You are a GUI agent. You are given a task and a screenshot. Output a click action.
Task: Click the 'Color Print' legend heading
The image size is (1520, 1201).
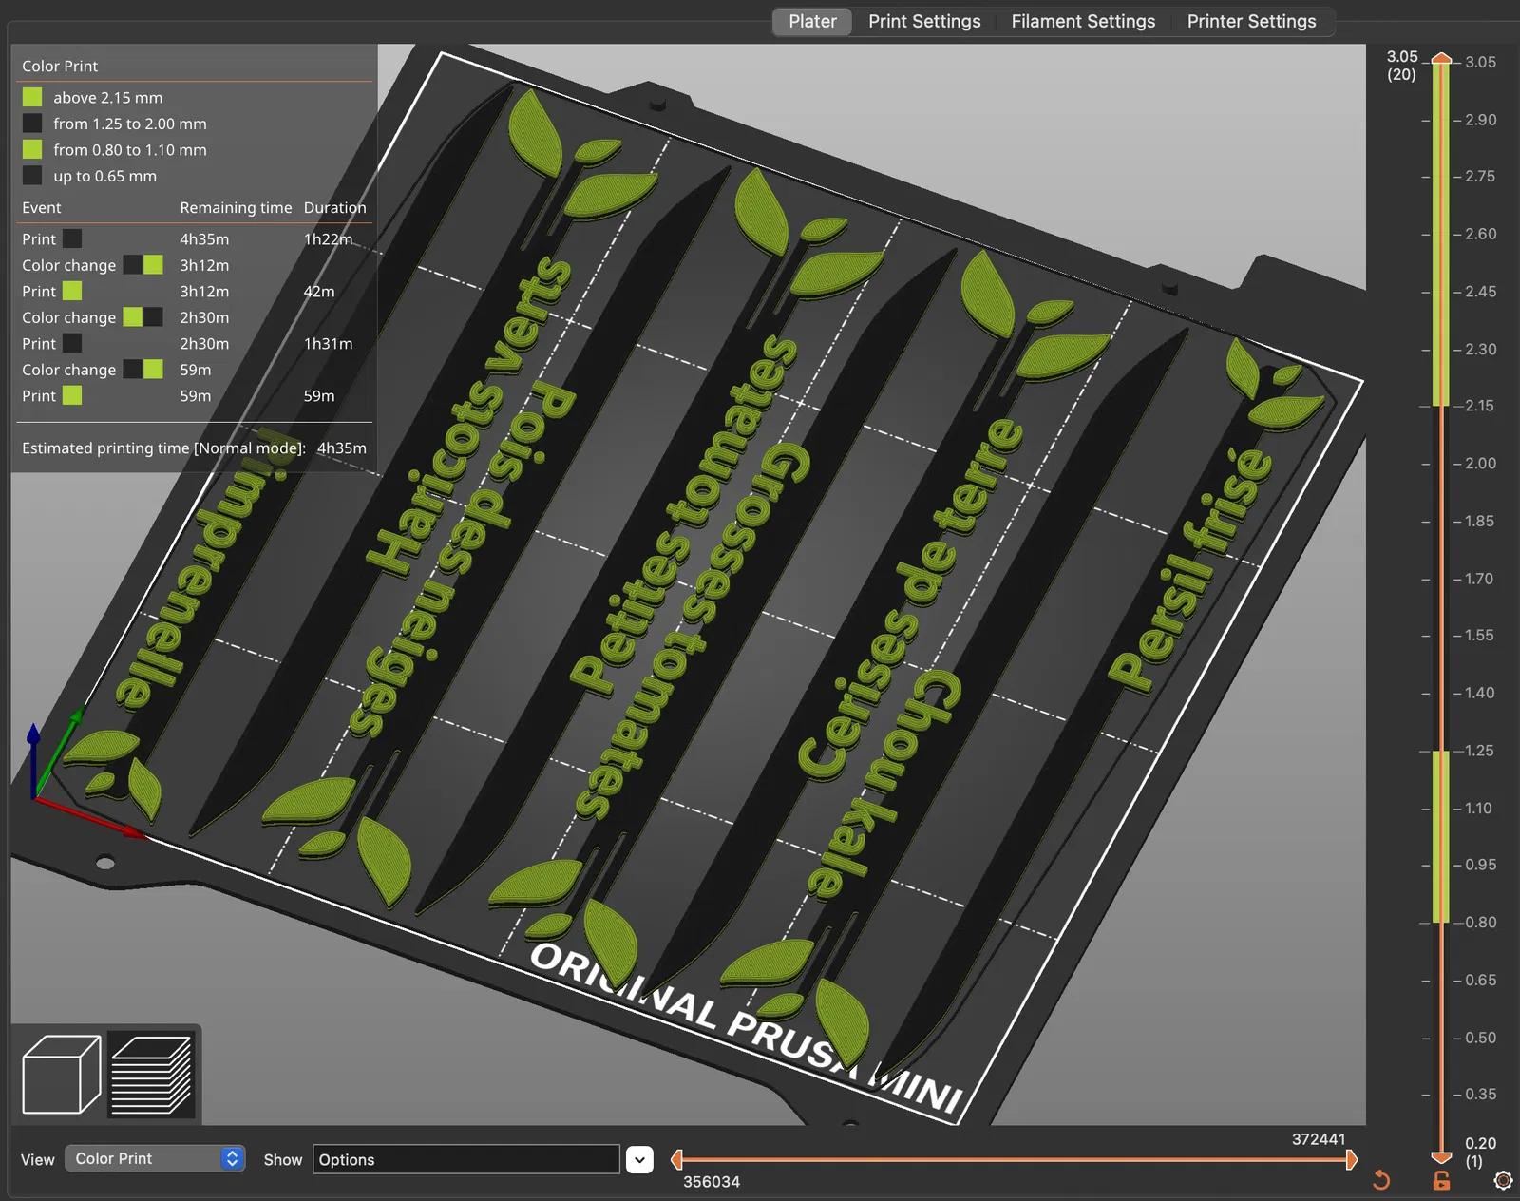click(60, 66)
